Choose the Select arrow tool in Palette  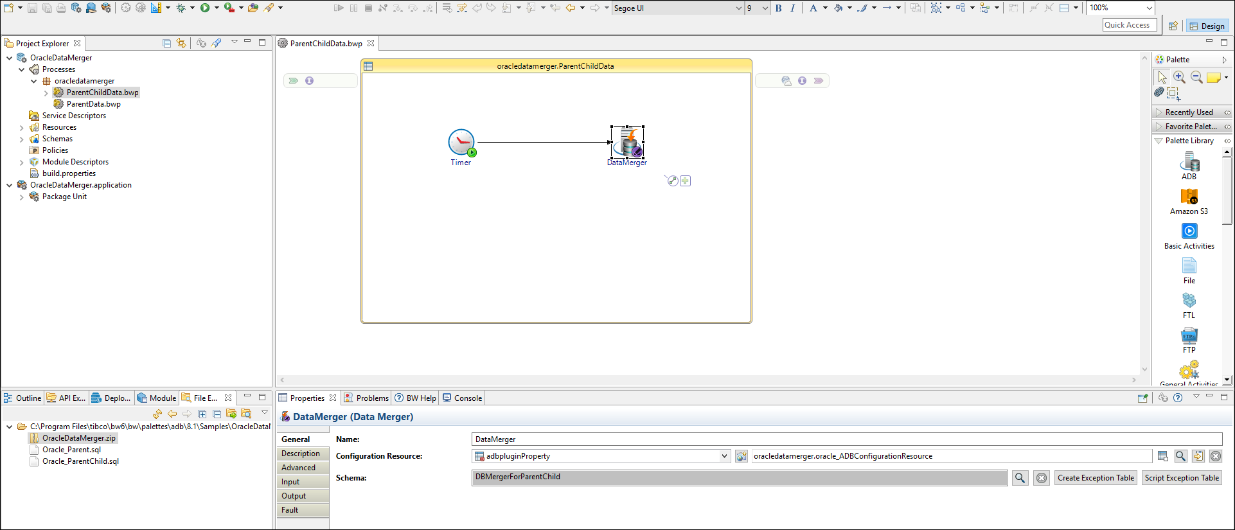click(x=1162, y=77)
